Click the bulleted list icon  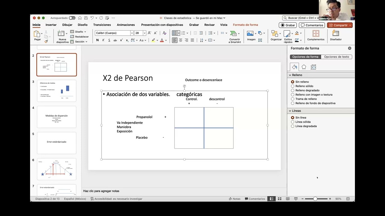pos(174,33)
